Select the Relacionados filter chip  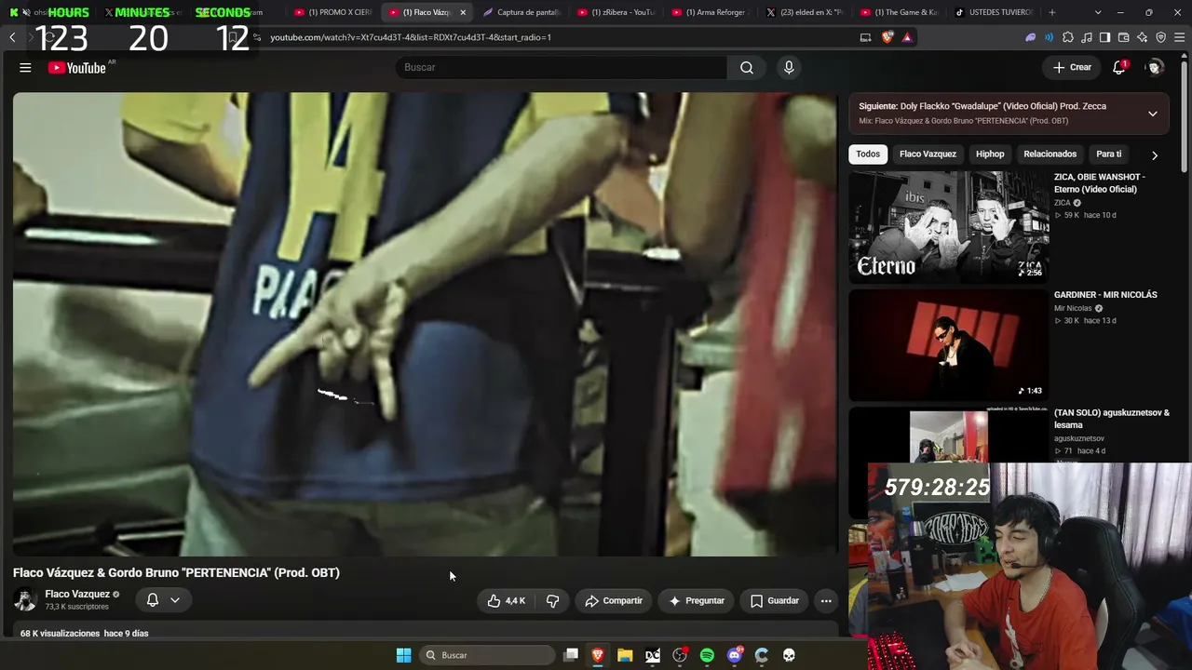tap(1050, 154)
